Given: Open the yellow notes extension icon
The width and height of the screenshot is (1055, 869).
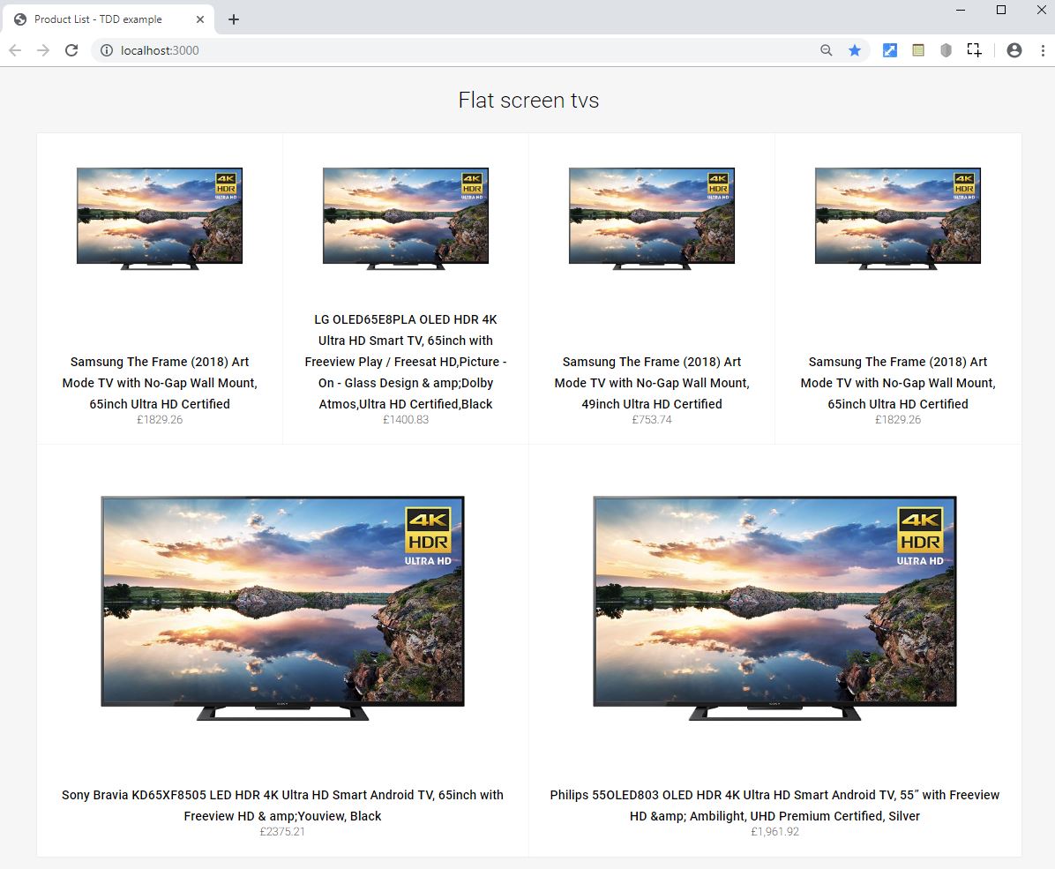Looking at the screenshot, I should coord(917,50).
